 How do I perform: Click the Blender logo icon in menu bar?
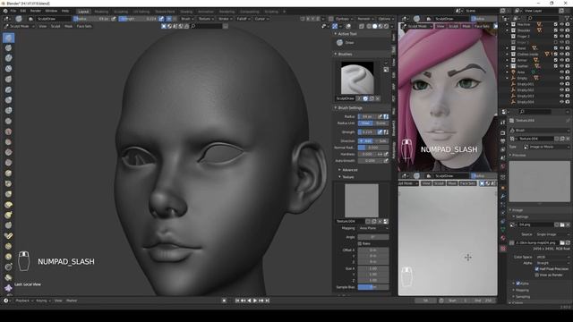(x=5, y=11)
